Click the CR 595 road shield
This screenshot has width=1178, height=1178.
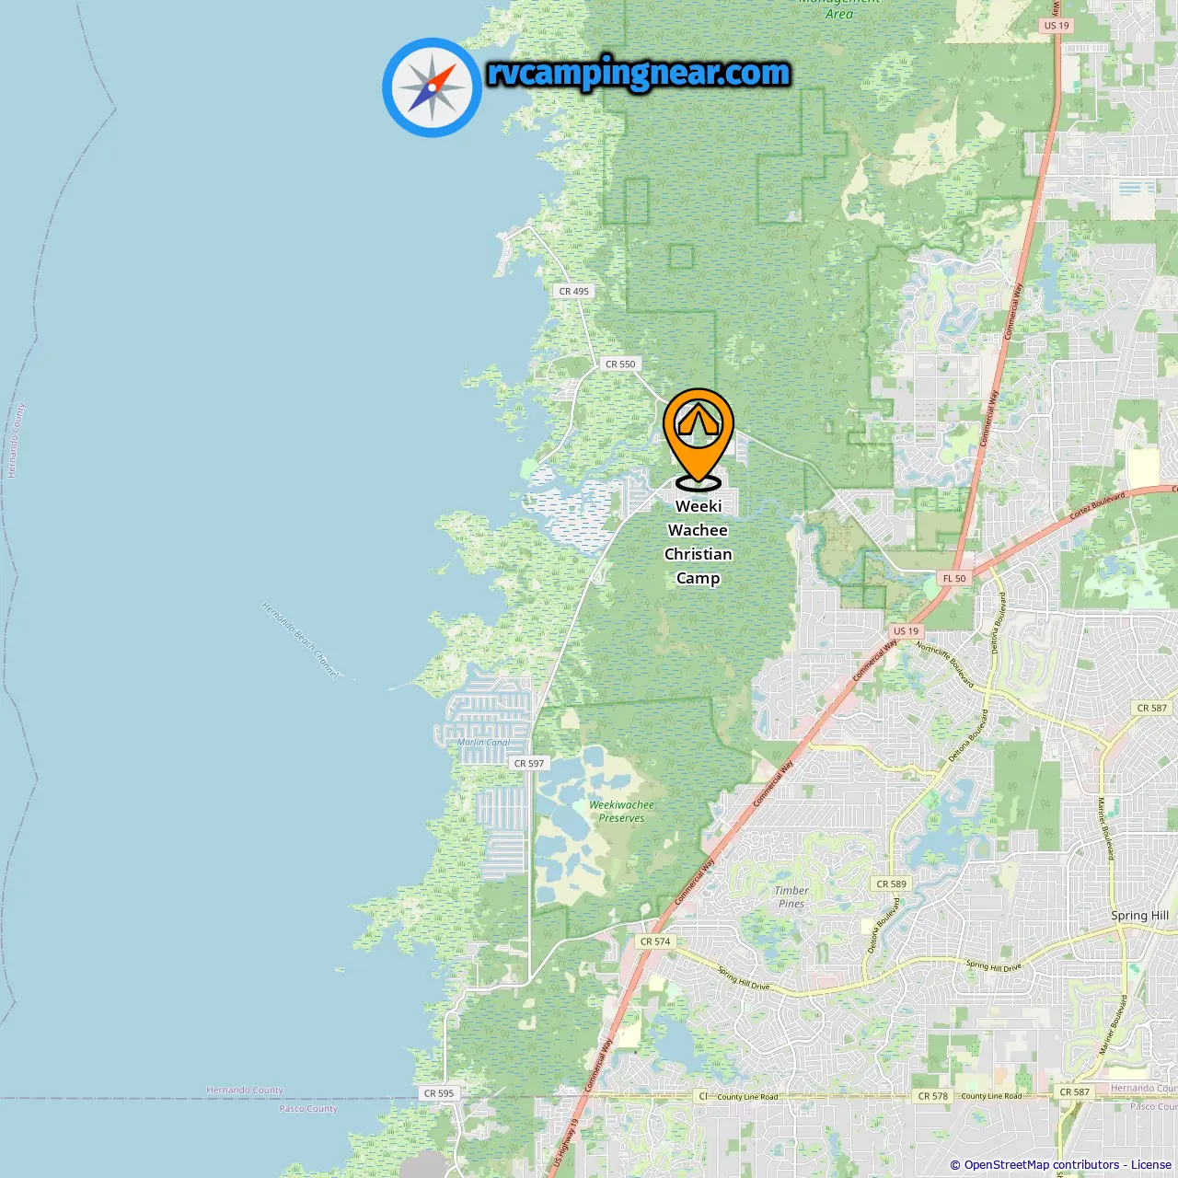point(439,1093)
